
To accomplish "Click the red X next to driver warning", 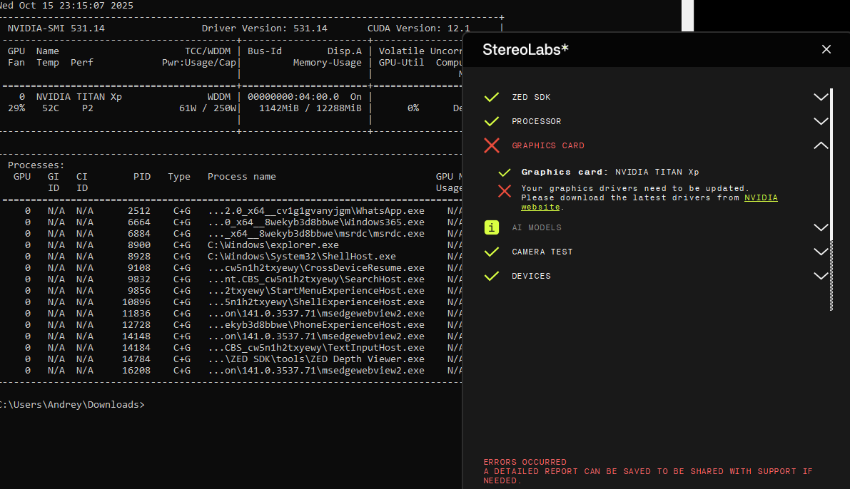I will (505, 191).
